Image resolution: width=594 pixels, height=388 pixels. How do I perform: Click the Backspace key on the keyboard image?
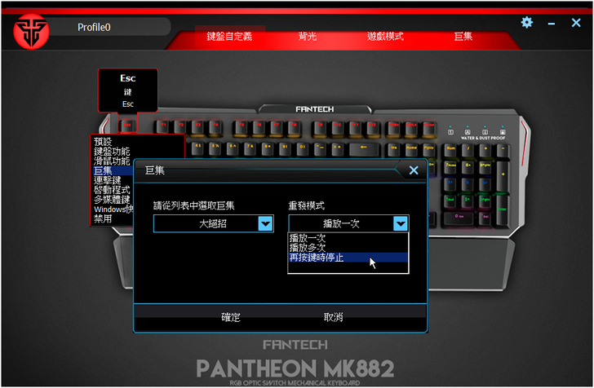(x=363, y=149)
